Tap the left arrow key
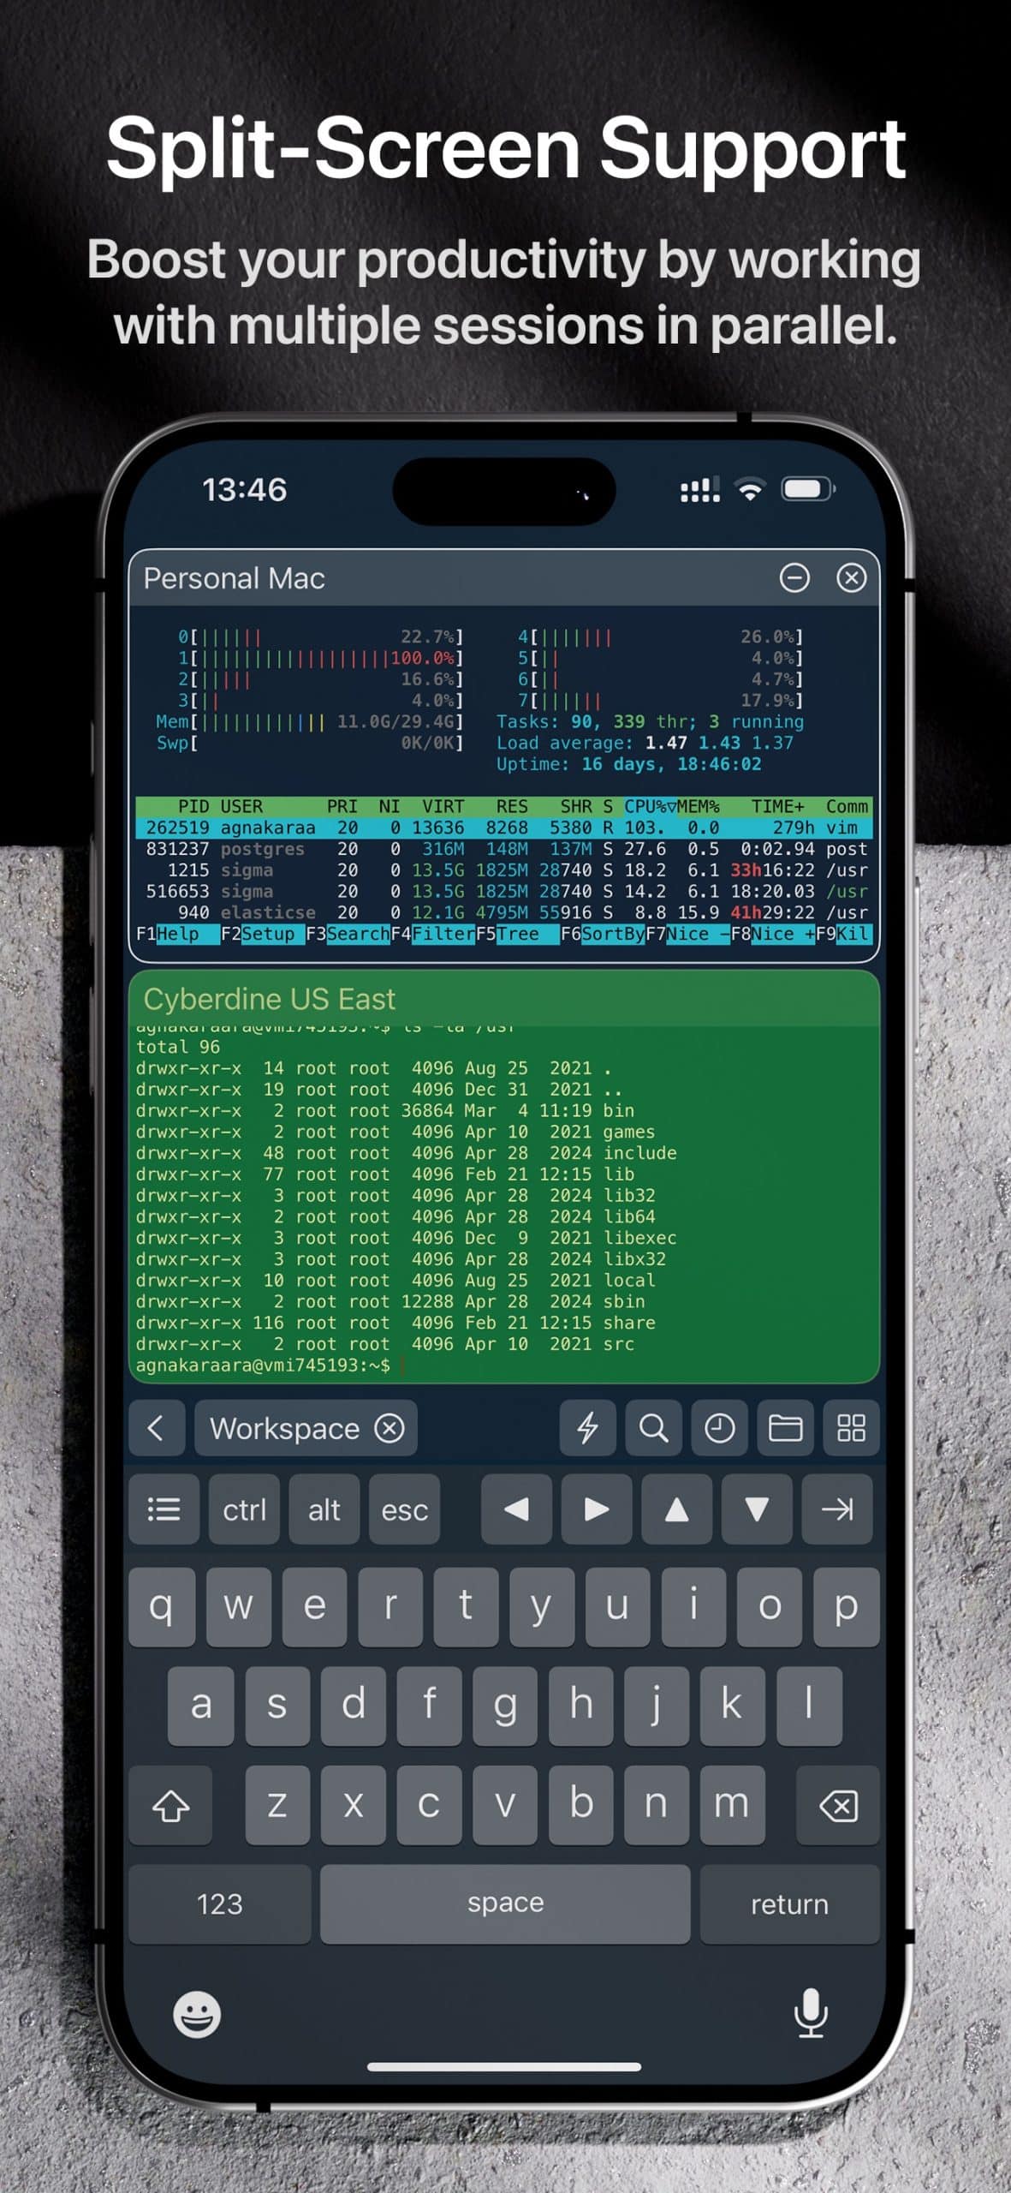This screenshot has height=2193, width=1011. pos(516,1509)
